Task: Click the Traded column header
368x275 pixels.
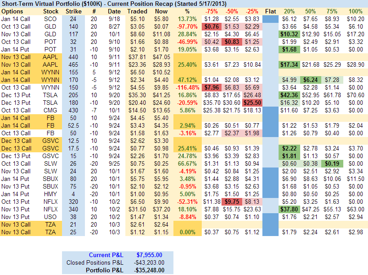Action: coord(137,11)
